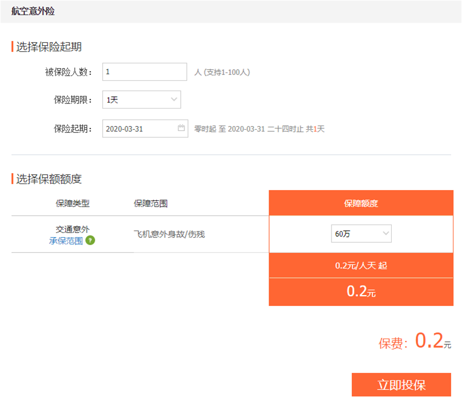
Task: Click the coverage period text ending 共1天
Action: [259, 129]
